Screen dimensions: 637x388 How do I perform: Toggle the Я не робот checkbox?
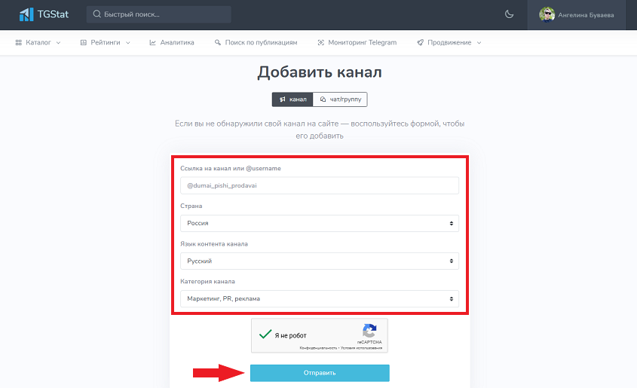[265, 335]
